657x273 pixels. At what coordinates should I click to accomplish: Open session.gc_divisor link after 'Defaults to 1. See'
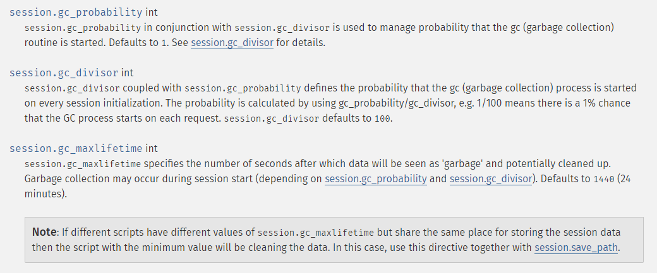pos(232,43)
